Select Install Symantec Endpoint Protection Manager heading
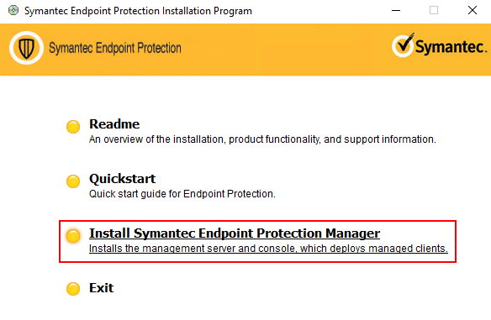 (235, 233)
